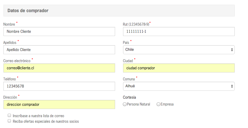Check the mailing list subscription checkbox
The height and width of the screenshot is (128, 248).
click(9, 116)
